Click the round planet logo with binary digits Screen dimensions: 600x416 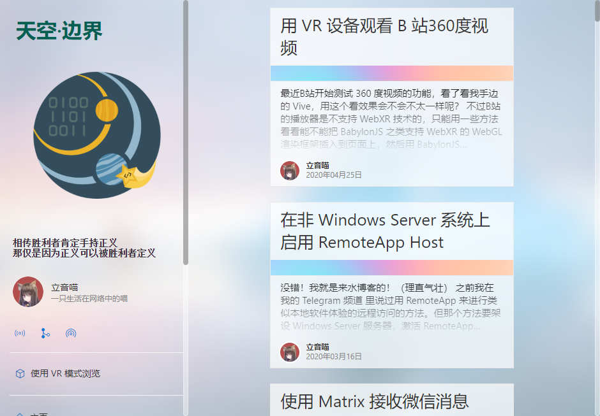[97, 135]
